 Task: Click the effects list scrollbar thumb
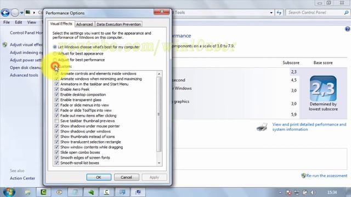(159, 114)
